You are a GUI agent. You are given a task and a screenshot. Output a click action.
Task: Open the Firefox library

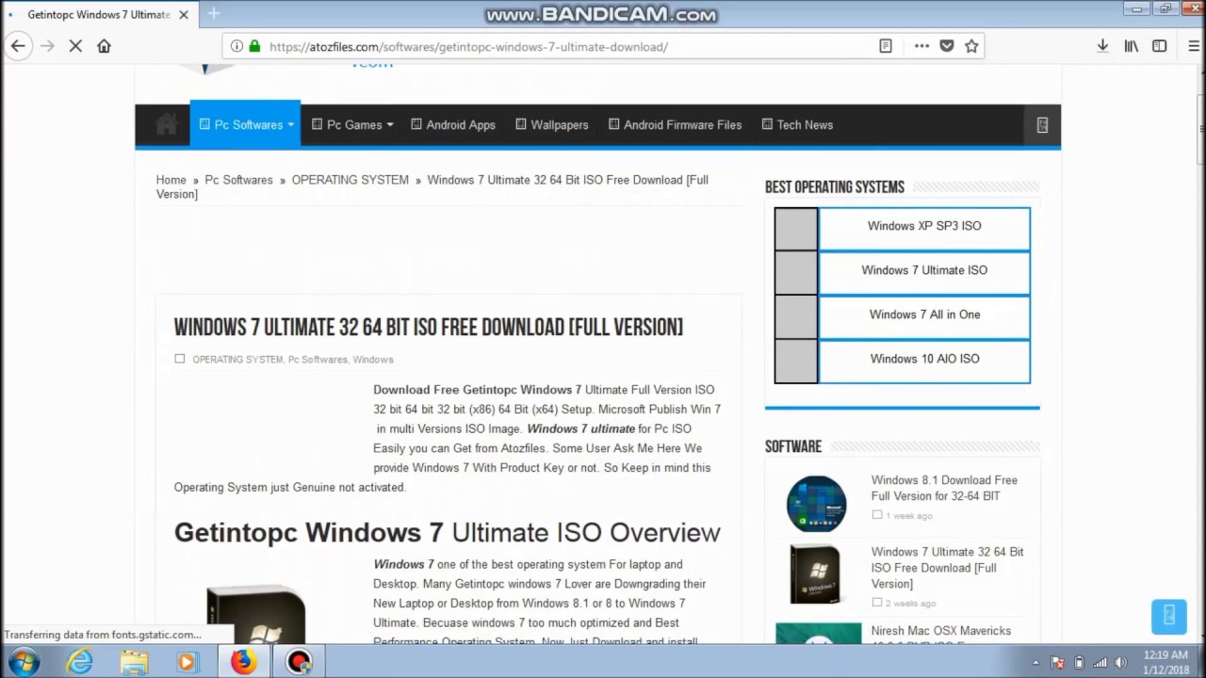click(1132, 46)
